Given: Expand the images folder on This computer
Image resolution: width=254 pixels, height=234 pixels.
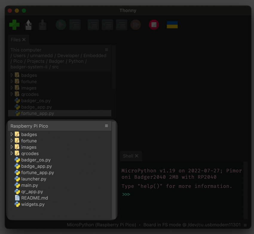Looking at the screenshot, I should [x=12, y=88].
